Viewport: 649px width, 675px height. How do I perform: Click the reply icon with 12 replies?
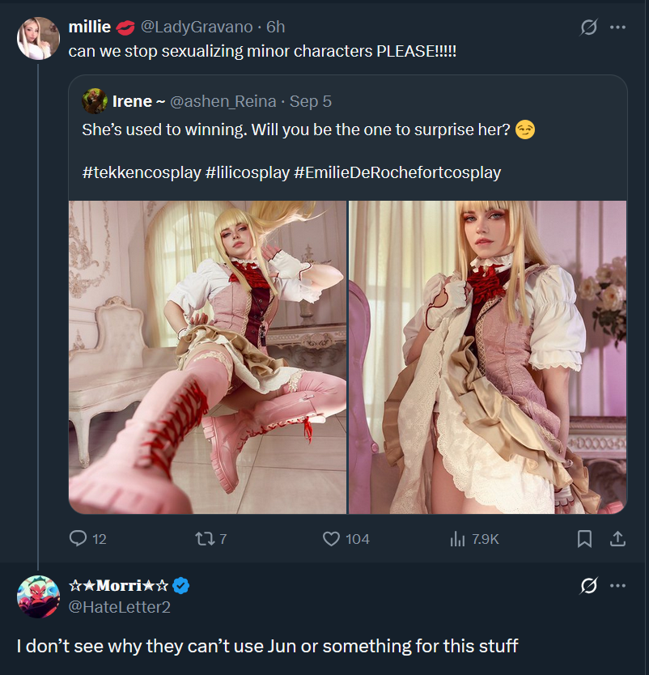click(x=78, y=538)
